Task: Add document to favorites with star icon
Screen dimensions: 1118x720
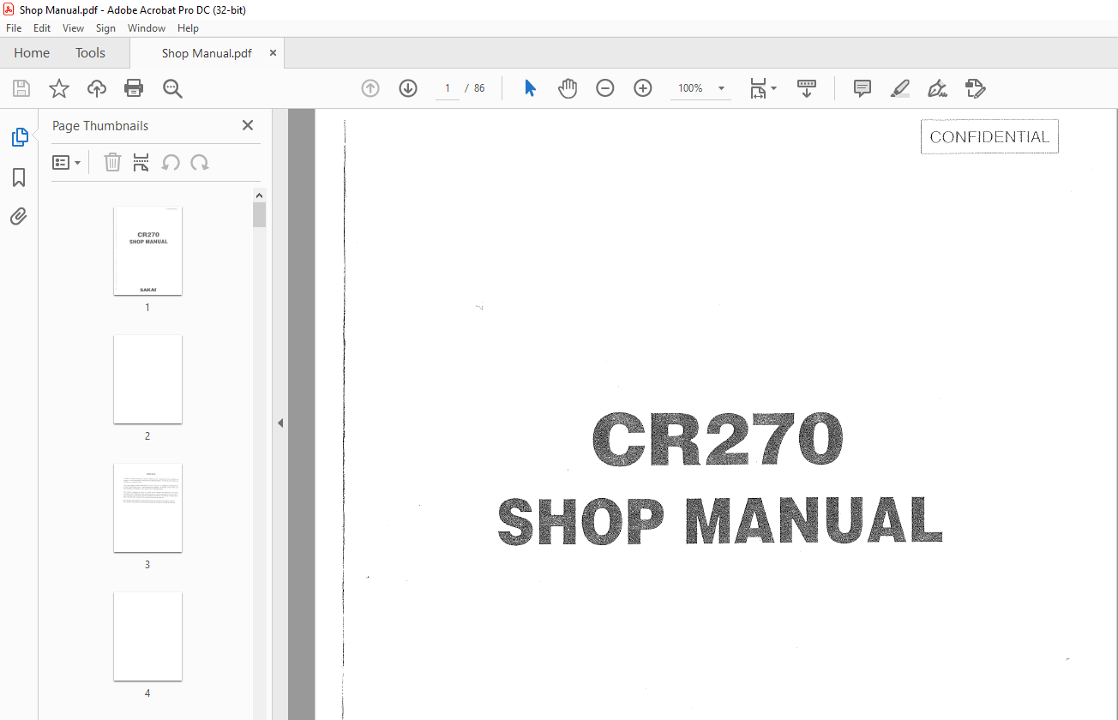Action: 58,88
